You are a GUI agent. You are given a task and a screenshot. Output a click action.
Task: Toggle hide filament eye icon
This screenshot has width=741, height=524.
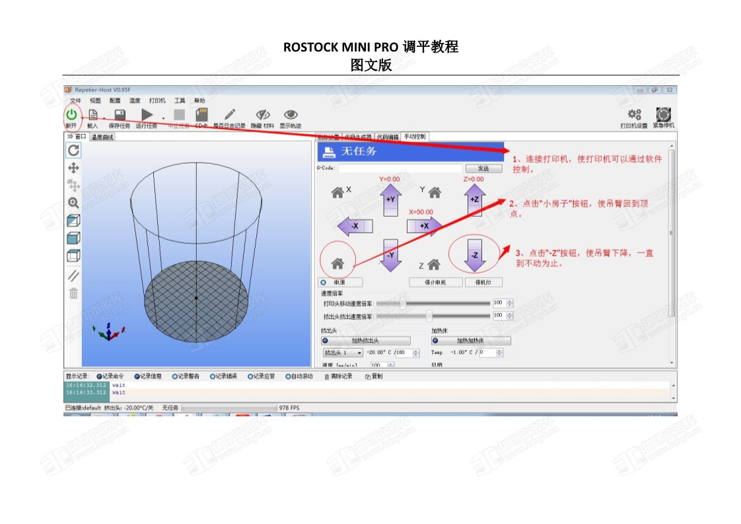[x=263, y=115]
